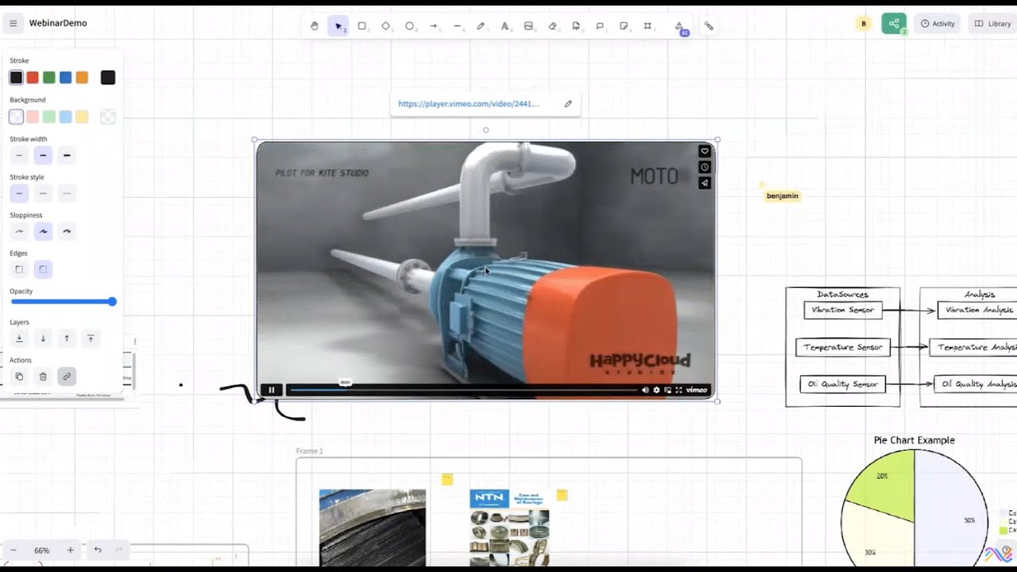Select the Rectangle tool

[362, 25]
